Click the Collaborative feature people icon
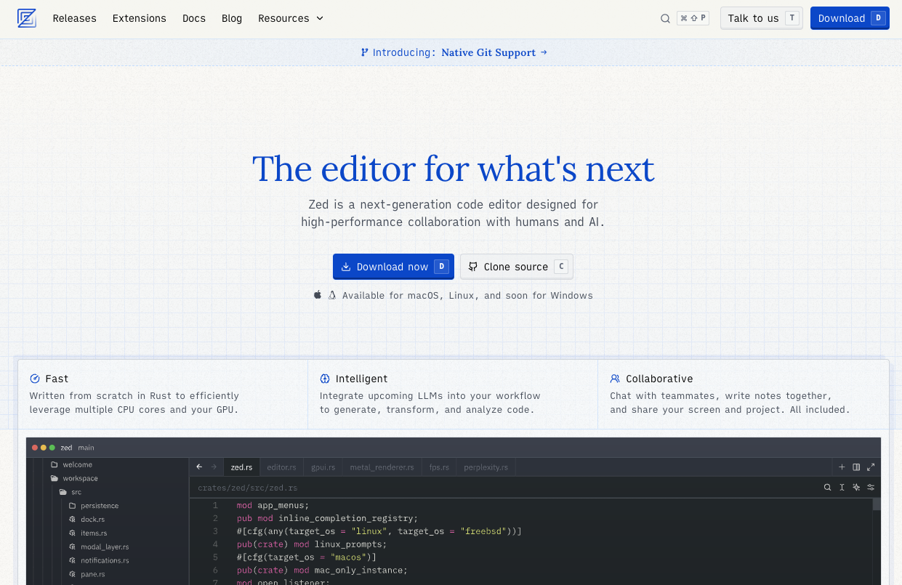The image size is (902, 585). coord(615,379)
